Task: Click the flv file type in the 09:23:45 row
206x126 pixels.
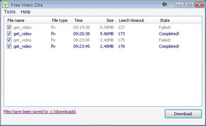Action: [x=53, y=46]
